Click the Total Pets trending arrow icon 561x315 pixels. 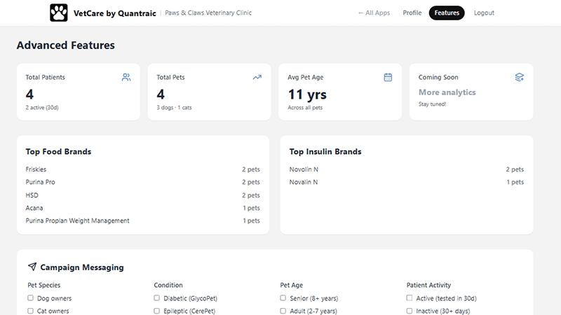257,77
